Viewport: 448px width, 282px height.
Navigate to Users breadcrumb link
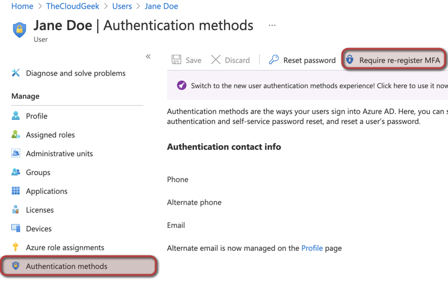pyautogui.click(x=122, y=6)
